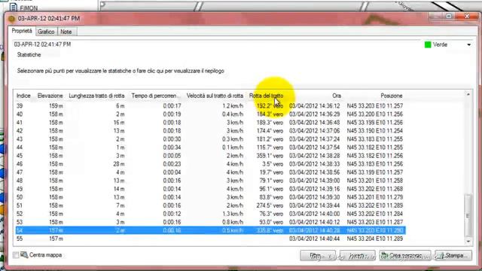Select row 41 with length 16 m
The height and width of the screenshot is (271, 482).
tap(211, 123)
